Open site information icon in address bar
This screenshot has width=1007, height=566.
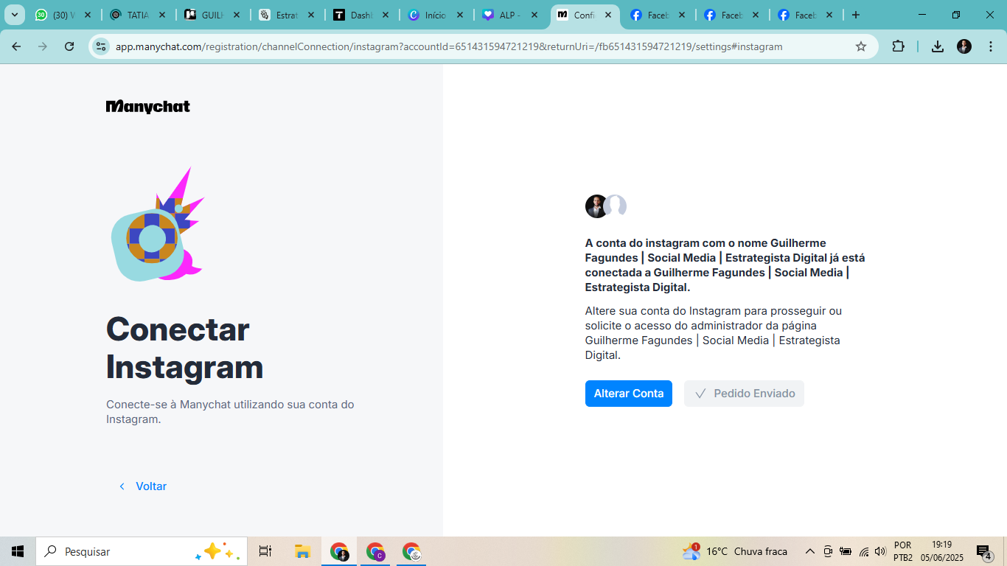click(x=101, y=46)
